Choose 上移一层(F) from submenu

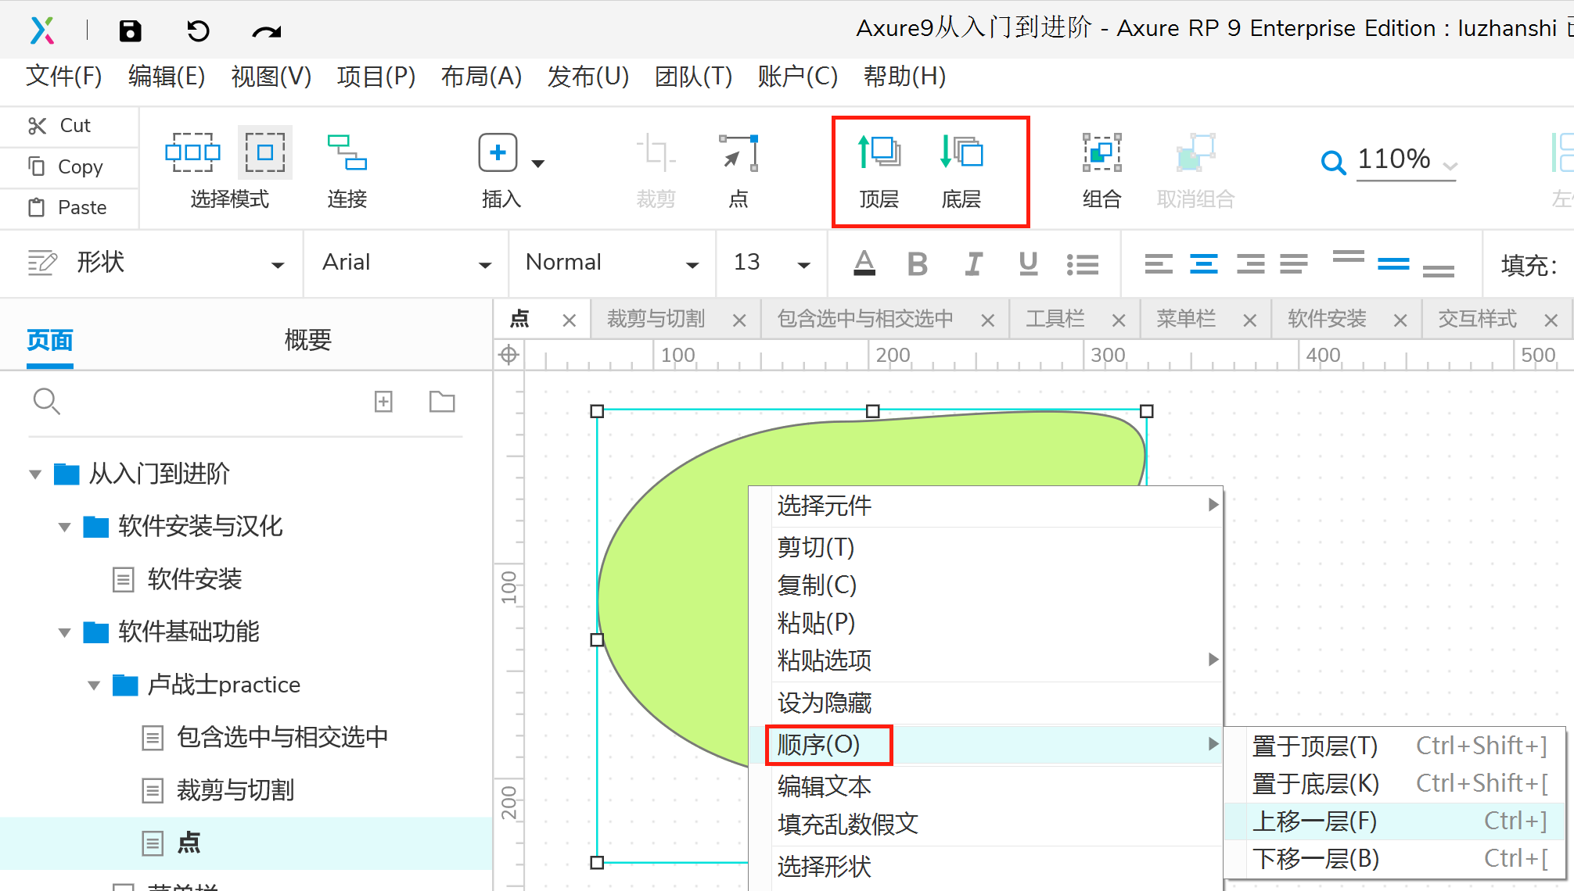pyautogui.click(x=1314, y=821)
